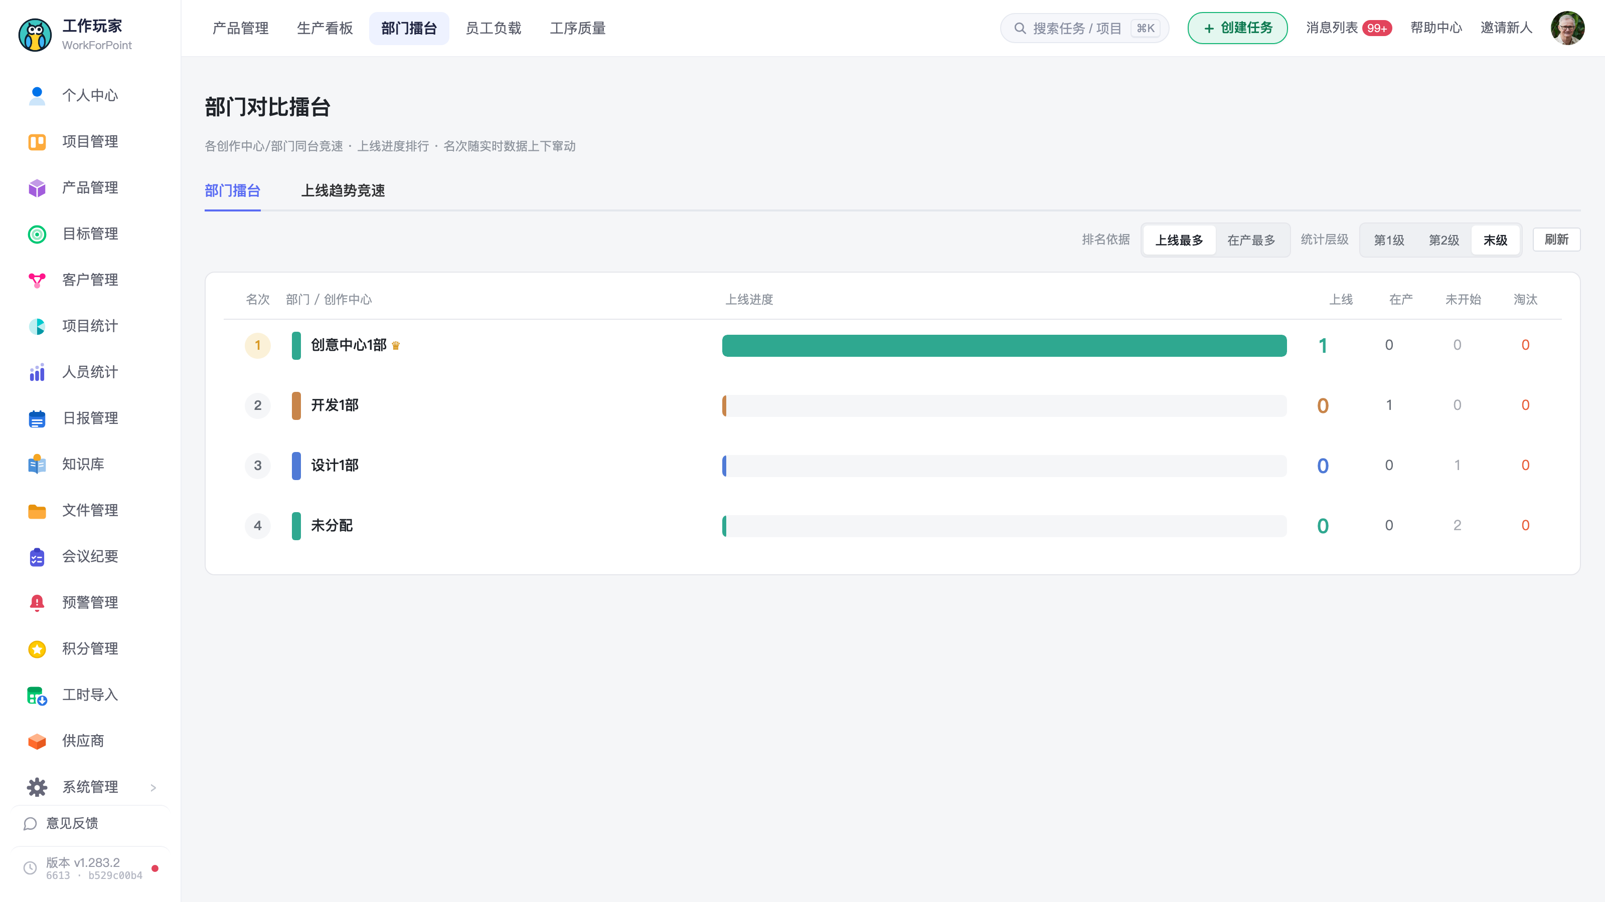Screen dimensions: 1605x902
Task: Select 上线最多 ranking basis
Action: (1179, 240)
